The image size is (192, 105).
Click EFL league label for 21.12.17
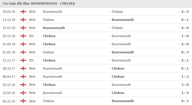click(32, 60)
